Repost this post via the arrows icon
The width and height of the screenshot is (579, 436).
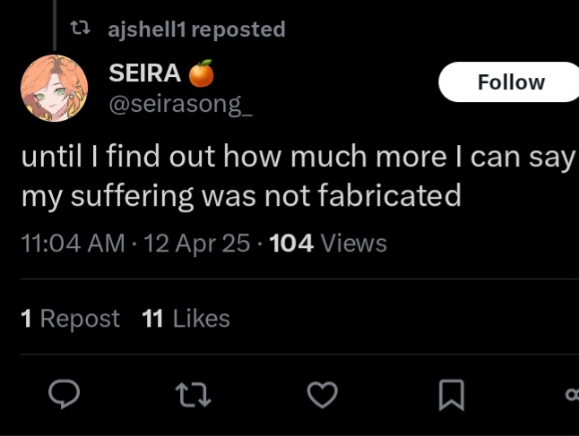pyautogui.click(x=193, y=395)
